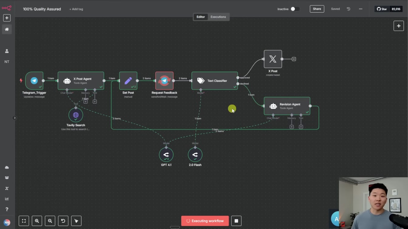Open the cloud admin panel icon

coord(7,168)
